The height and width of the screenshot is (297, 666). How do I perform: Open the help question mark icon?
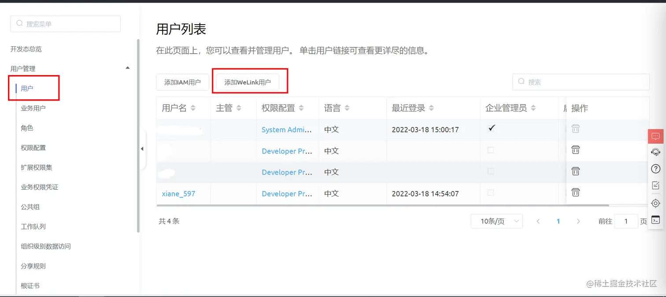[655, 169]
